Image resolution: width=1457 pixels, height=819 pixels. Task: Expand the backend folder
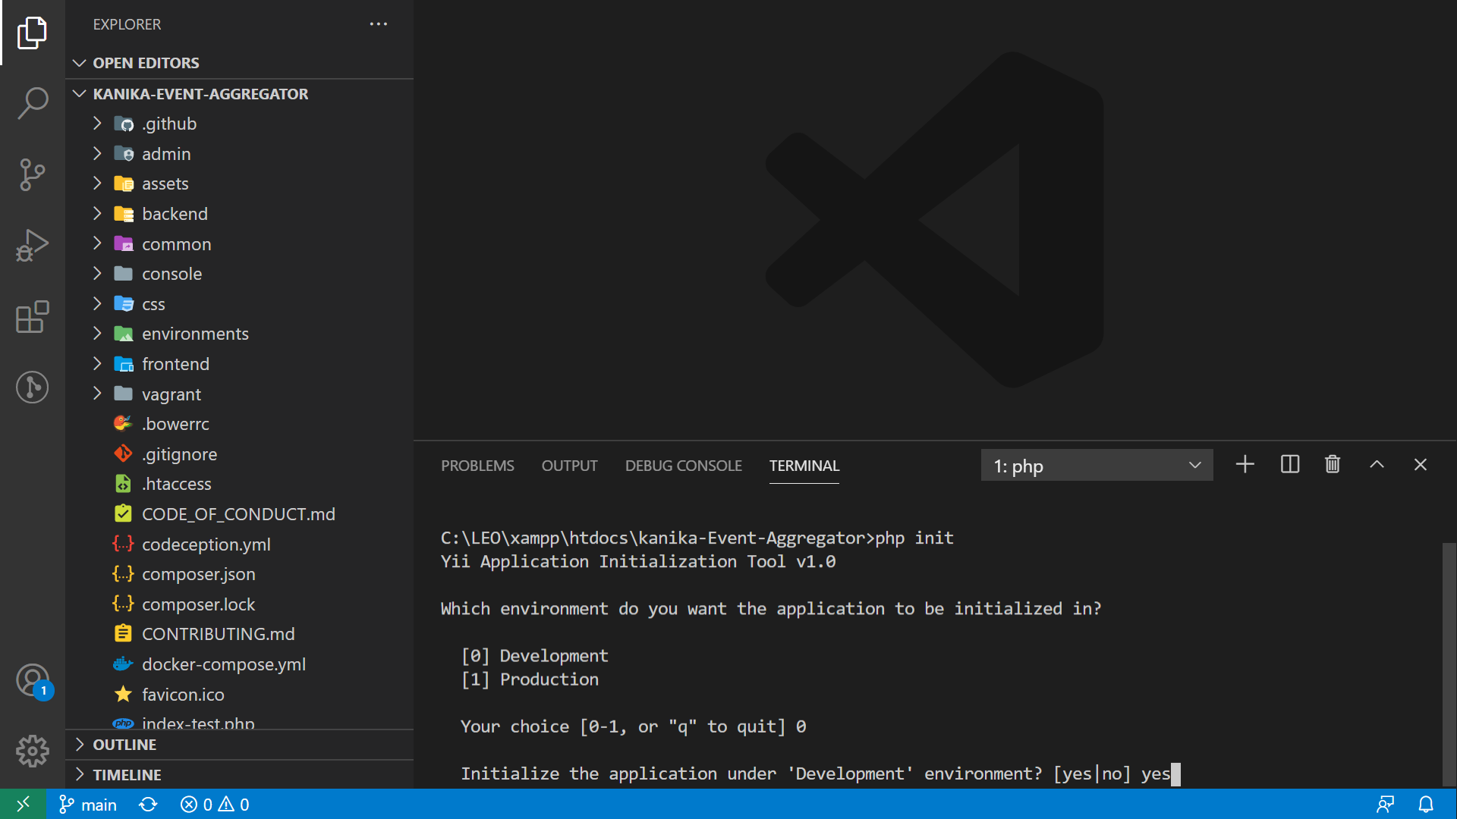pos(240,214)
